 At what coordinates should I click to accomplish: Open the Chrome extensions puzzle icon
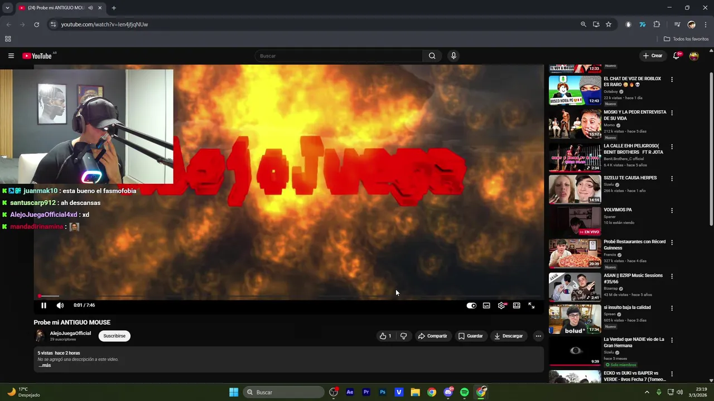tap(657, 25)
